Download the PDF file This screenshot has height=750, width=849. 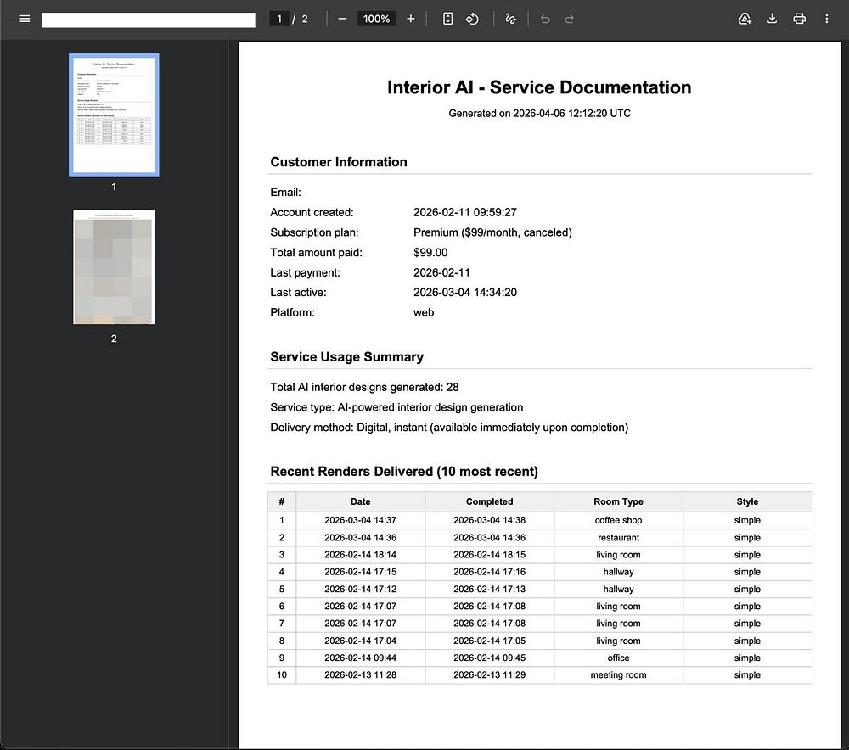772,19
